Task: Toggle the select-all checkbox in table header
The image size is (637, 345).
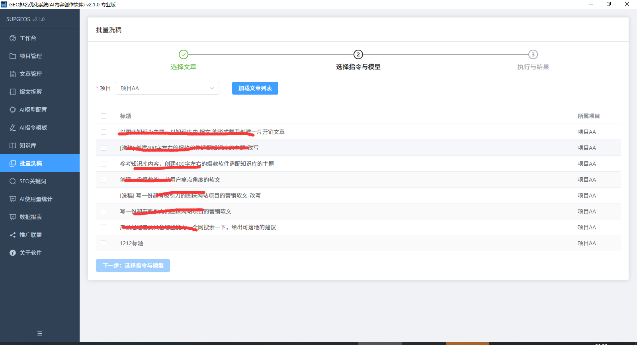Action: [x=104, y=116]
